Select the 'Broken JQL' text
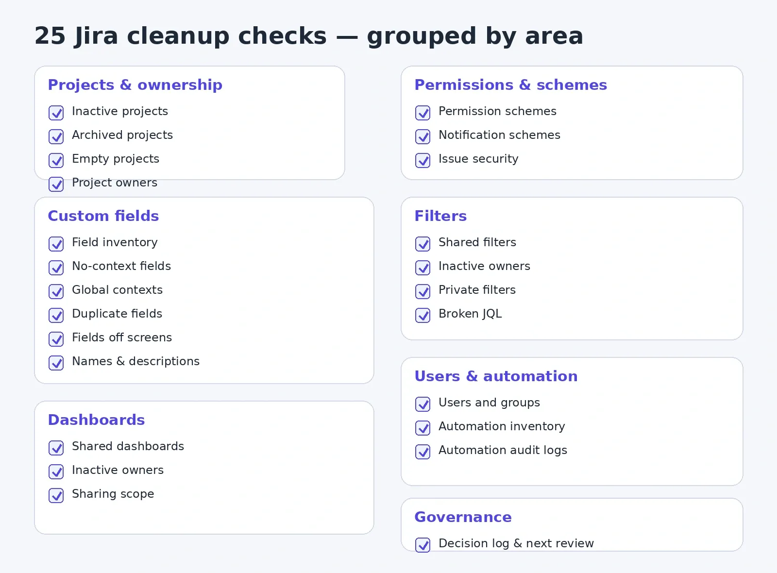 [x=470, y=314]
